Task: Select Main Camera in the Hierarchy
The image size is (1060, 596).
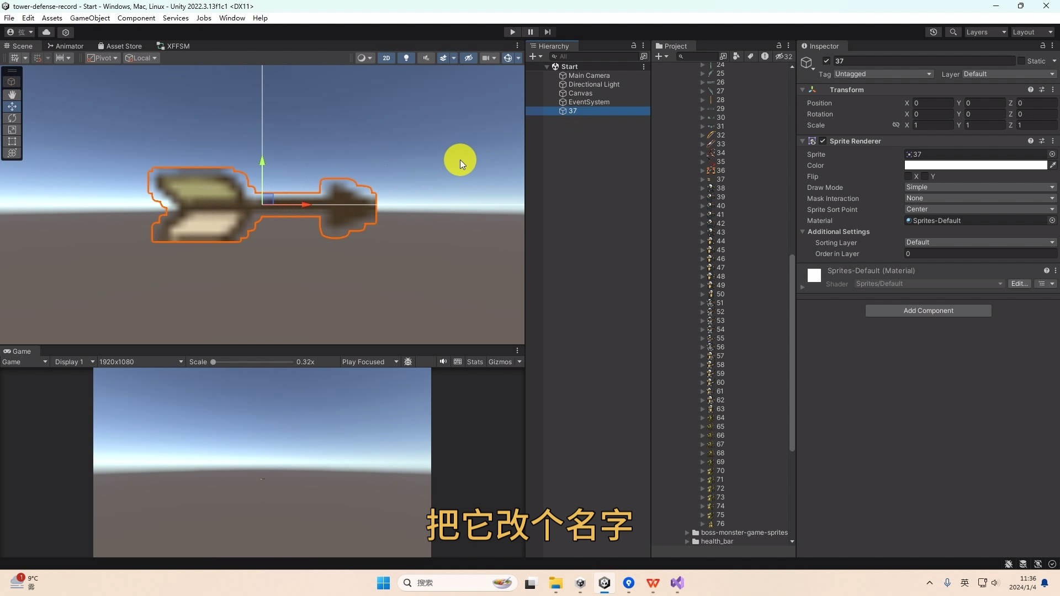Action: [x=590, y=76]
